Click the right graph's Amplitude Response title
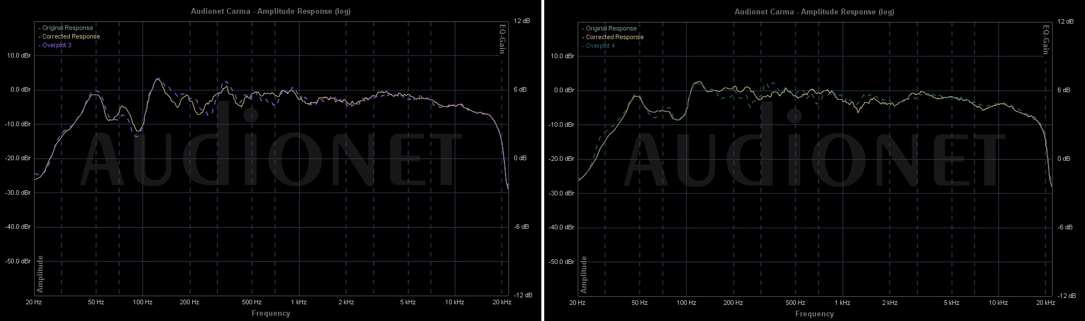This screenshot has height=321, width=1085. click(x=814, y=12)
